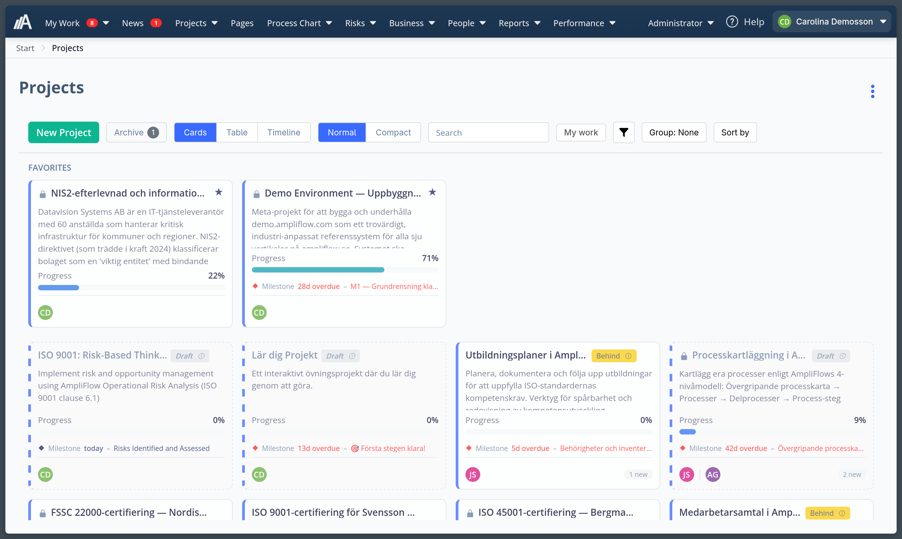Expand the Group: None dropdown
This screenshot has height=539, width=902.
point(673,133)
